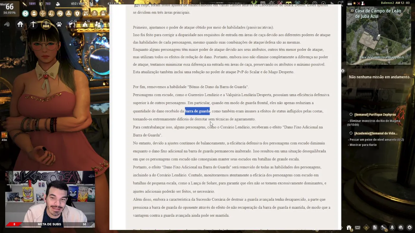
Task: Click the shield defense stat icon
Action: [41, 4]
